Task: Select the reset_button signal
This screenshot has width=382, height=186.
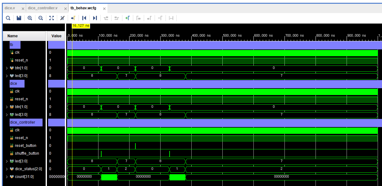Action: click(25, 146)
